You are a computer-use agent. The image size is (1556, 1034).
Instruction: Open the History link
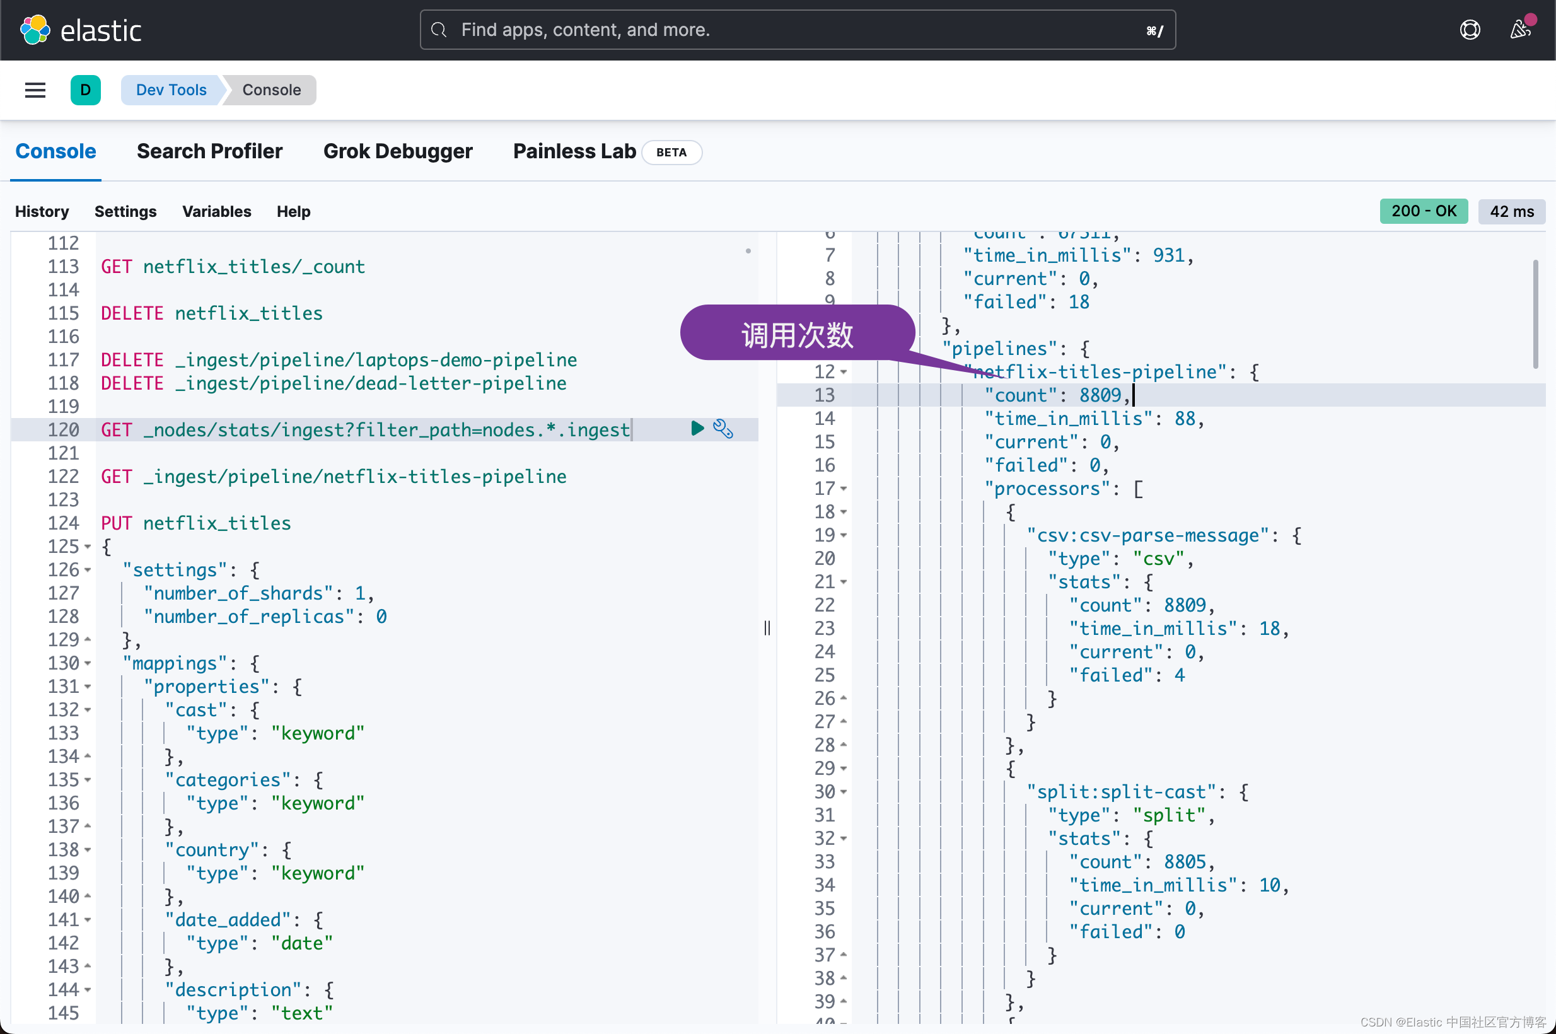click(42, 212)
